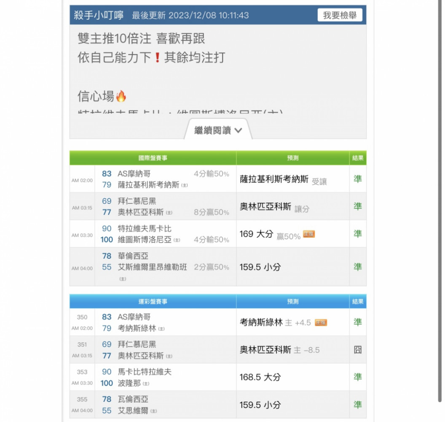Select the 雙主推10倍注 喜歡再跟 line
The image size is (445, 422).
[x=141, y=38]
